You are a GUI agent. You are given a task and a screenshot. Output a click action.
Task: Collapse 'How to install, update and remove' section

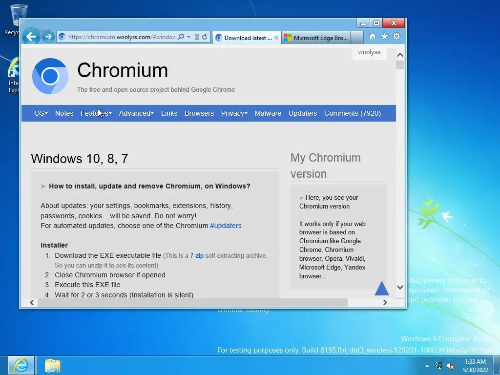click(x=146, y=186)
